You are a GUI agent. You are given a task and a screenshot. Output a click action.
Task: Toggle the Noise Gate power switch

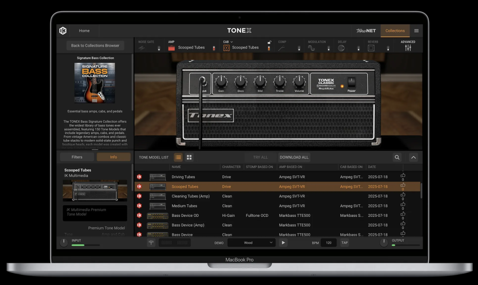tap(158, 48)
